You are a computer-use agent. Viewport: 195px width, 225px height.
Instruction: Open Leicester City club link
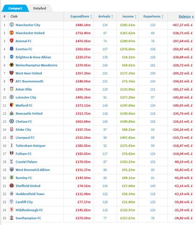26,97
